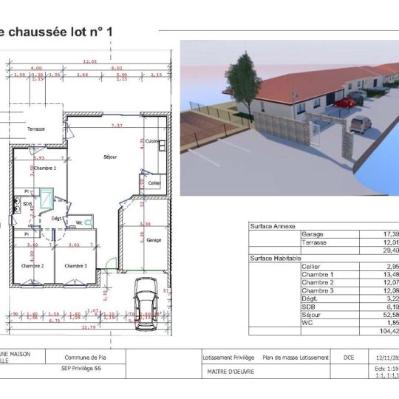Click the Séjour area value 52,58
Viewport: 399px width, 399px height.
pyautogui.click(x=391, y=315)
